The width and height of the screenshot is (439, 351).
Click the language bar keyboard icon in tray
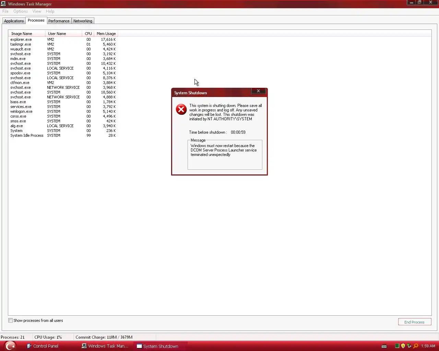point(384,346)
